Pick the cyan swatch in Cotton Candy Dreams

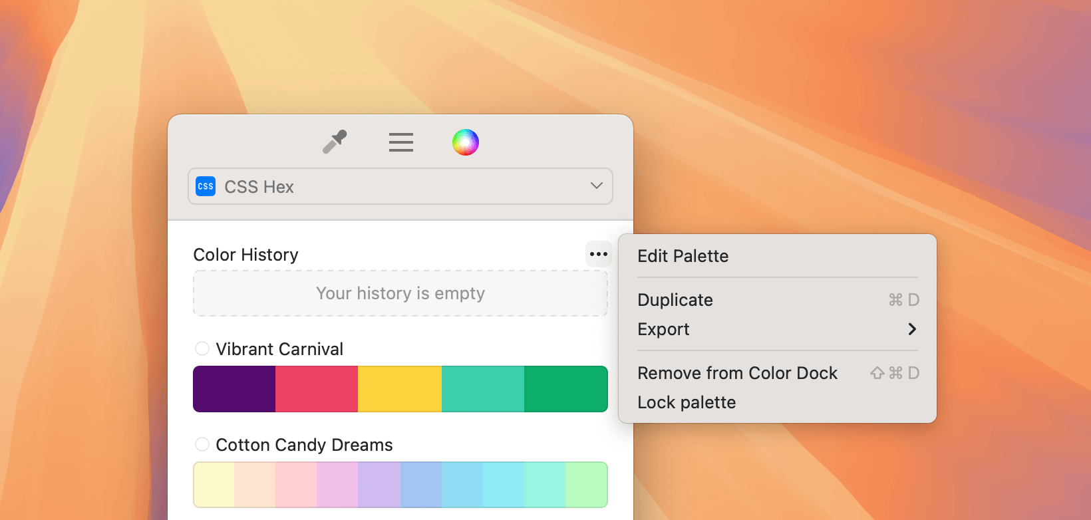(x=504, y=485)
